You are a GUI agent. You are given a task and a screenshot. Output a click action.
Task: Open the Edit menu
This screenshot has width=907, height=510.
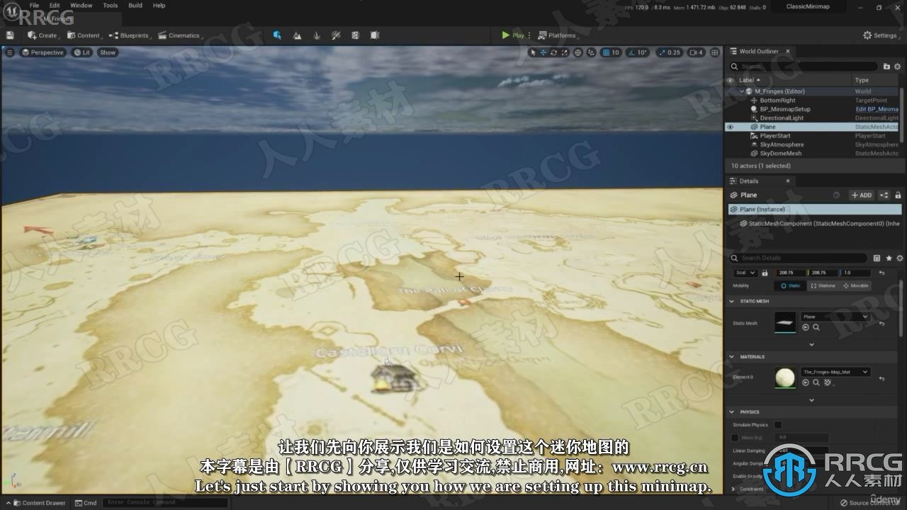tap(55, 6)
